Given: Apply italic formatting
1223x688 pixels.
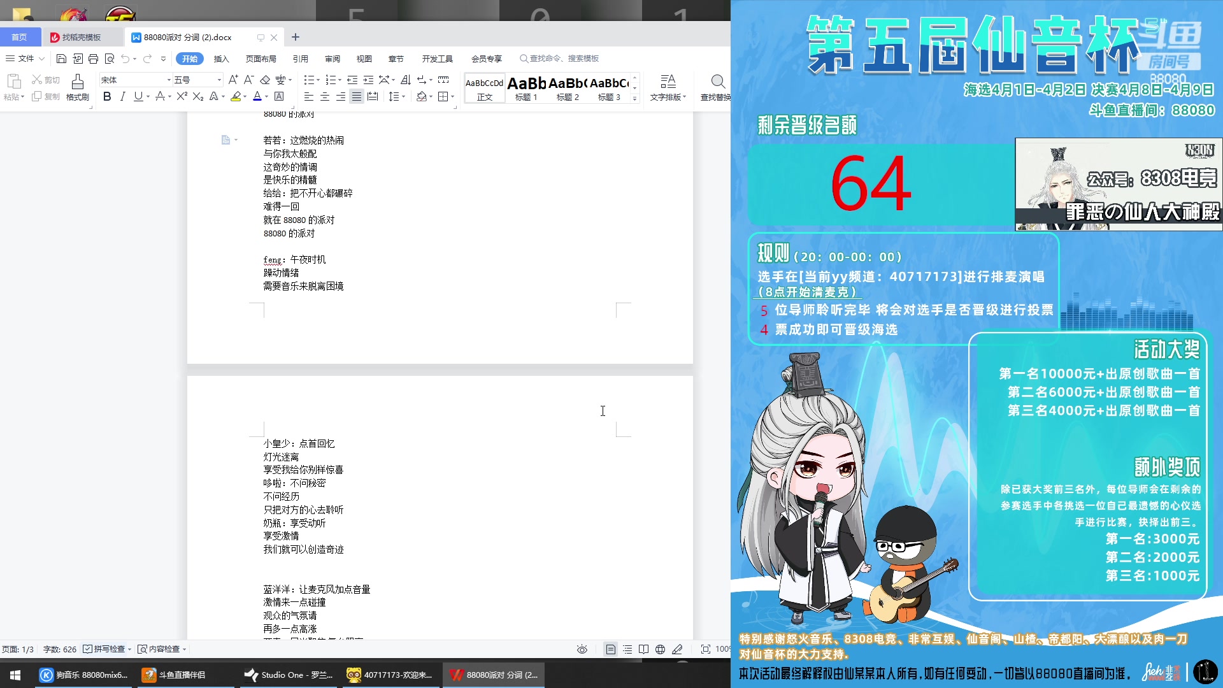Looking at the screenshot, I should [122, 97].
